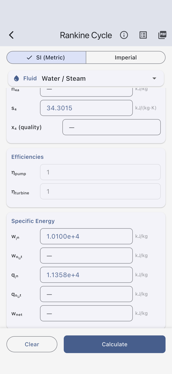Select the η pump efficiency field
172x374 pixels.
point(100,172)
